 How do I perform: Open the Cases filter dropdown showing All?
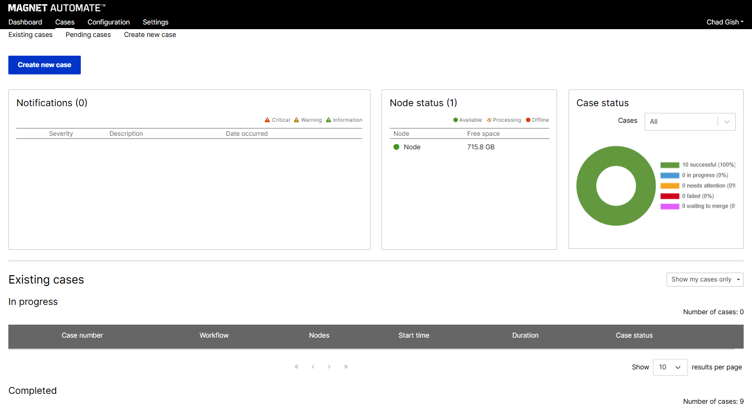tap(689, 122)
